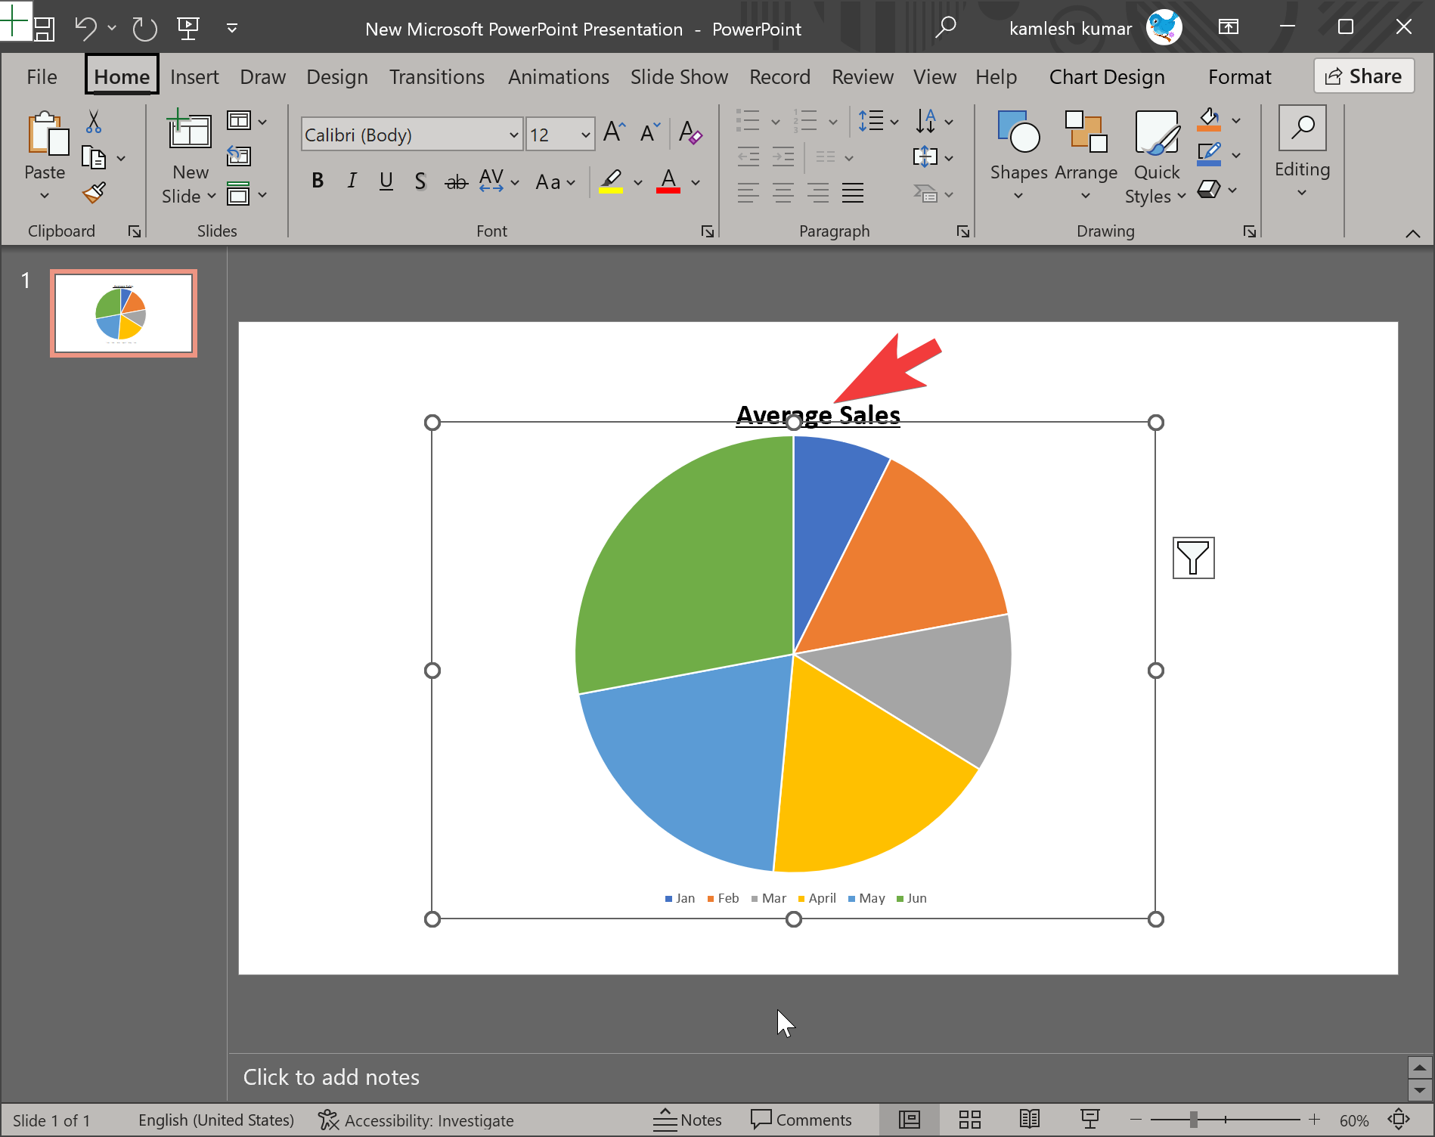Viewport: 1435px width, 1137px height.
Task: Toggle center text alignment
Action: click(783, 194)
